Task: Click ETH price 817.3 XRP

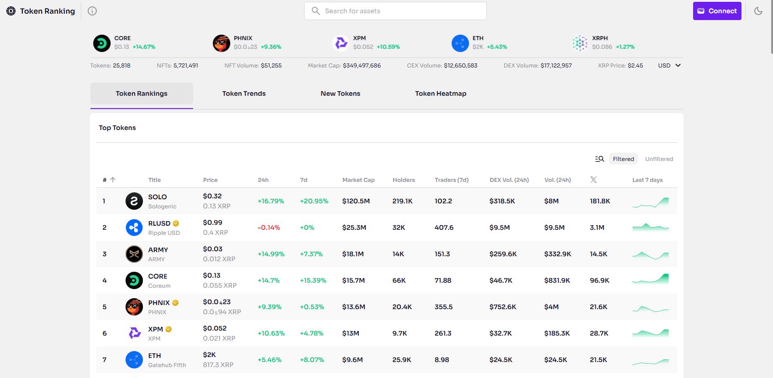Action: pyautogui.click(x=218, y=365)
